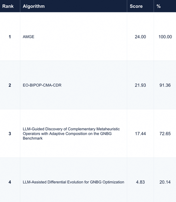The width and height of the screenshot is (176, 202).
Task: Click the score value 4.83
Action: click(x=140, y=182)
